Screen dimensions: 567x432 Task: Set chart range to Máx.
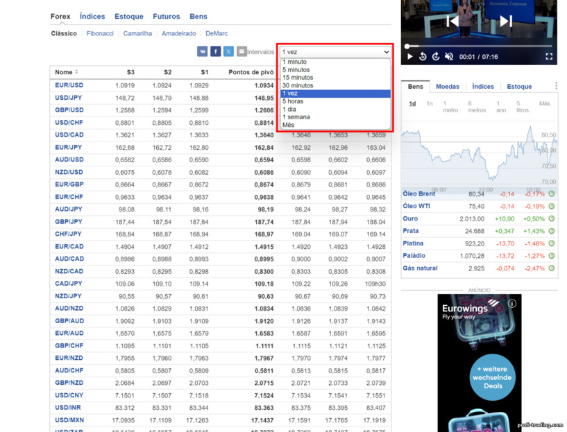pyautogui.click(x=545, y=103)
